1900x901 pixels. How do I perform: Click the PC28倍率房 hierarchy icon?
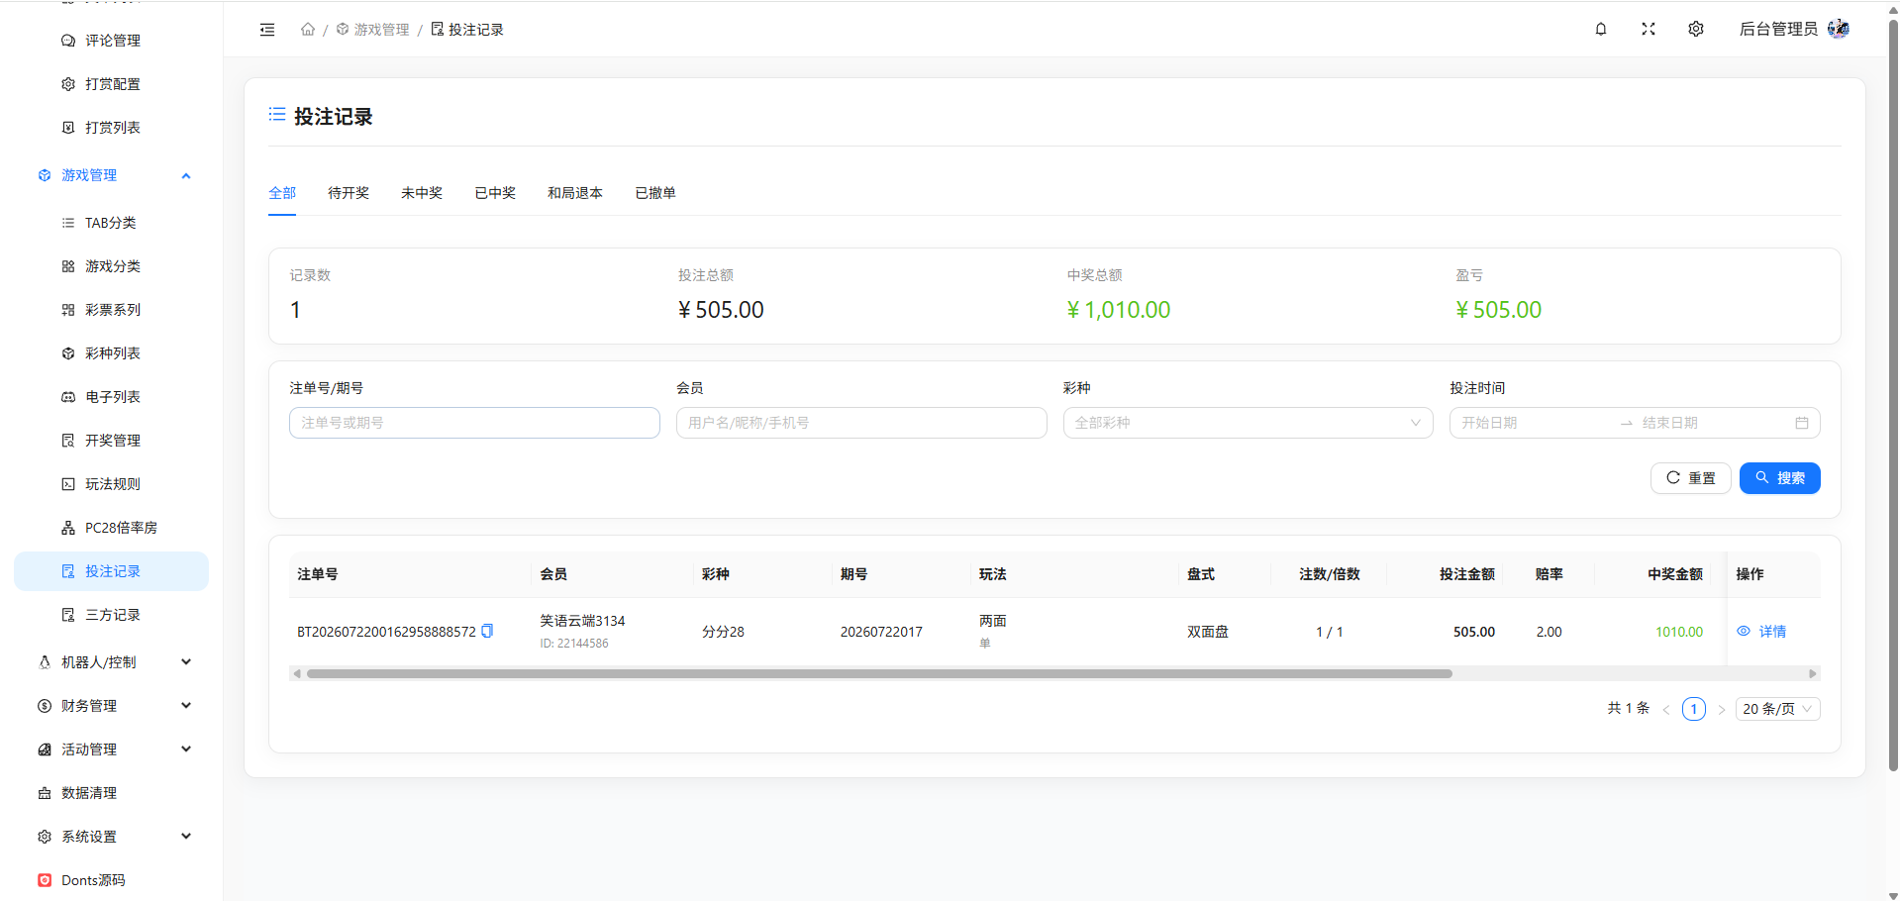(68, 528)
